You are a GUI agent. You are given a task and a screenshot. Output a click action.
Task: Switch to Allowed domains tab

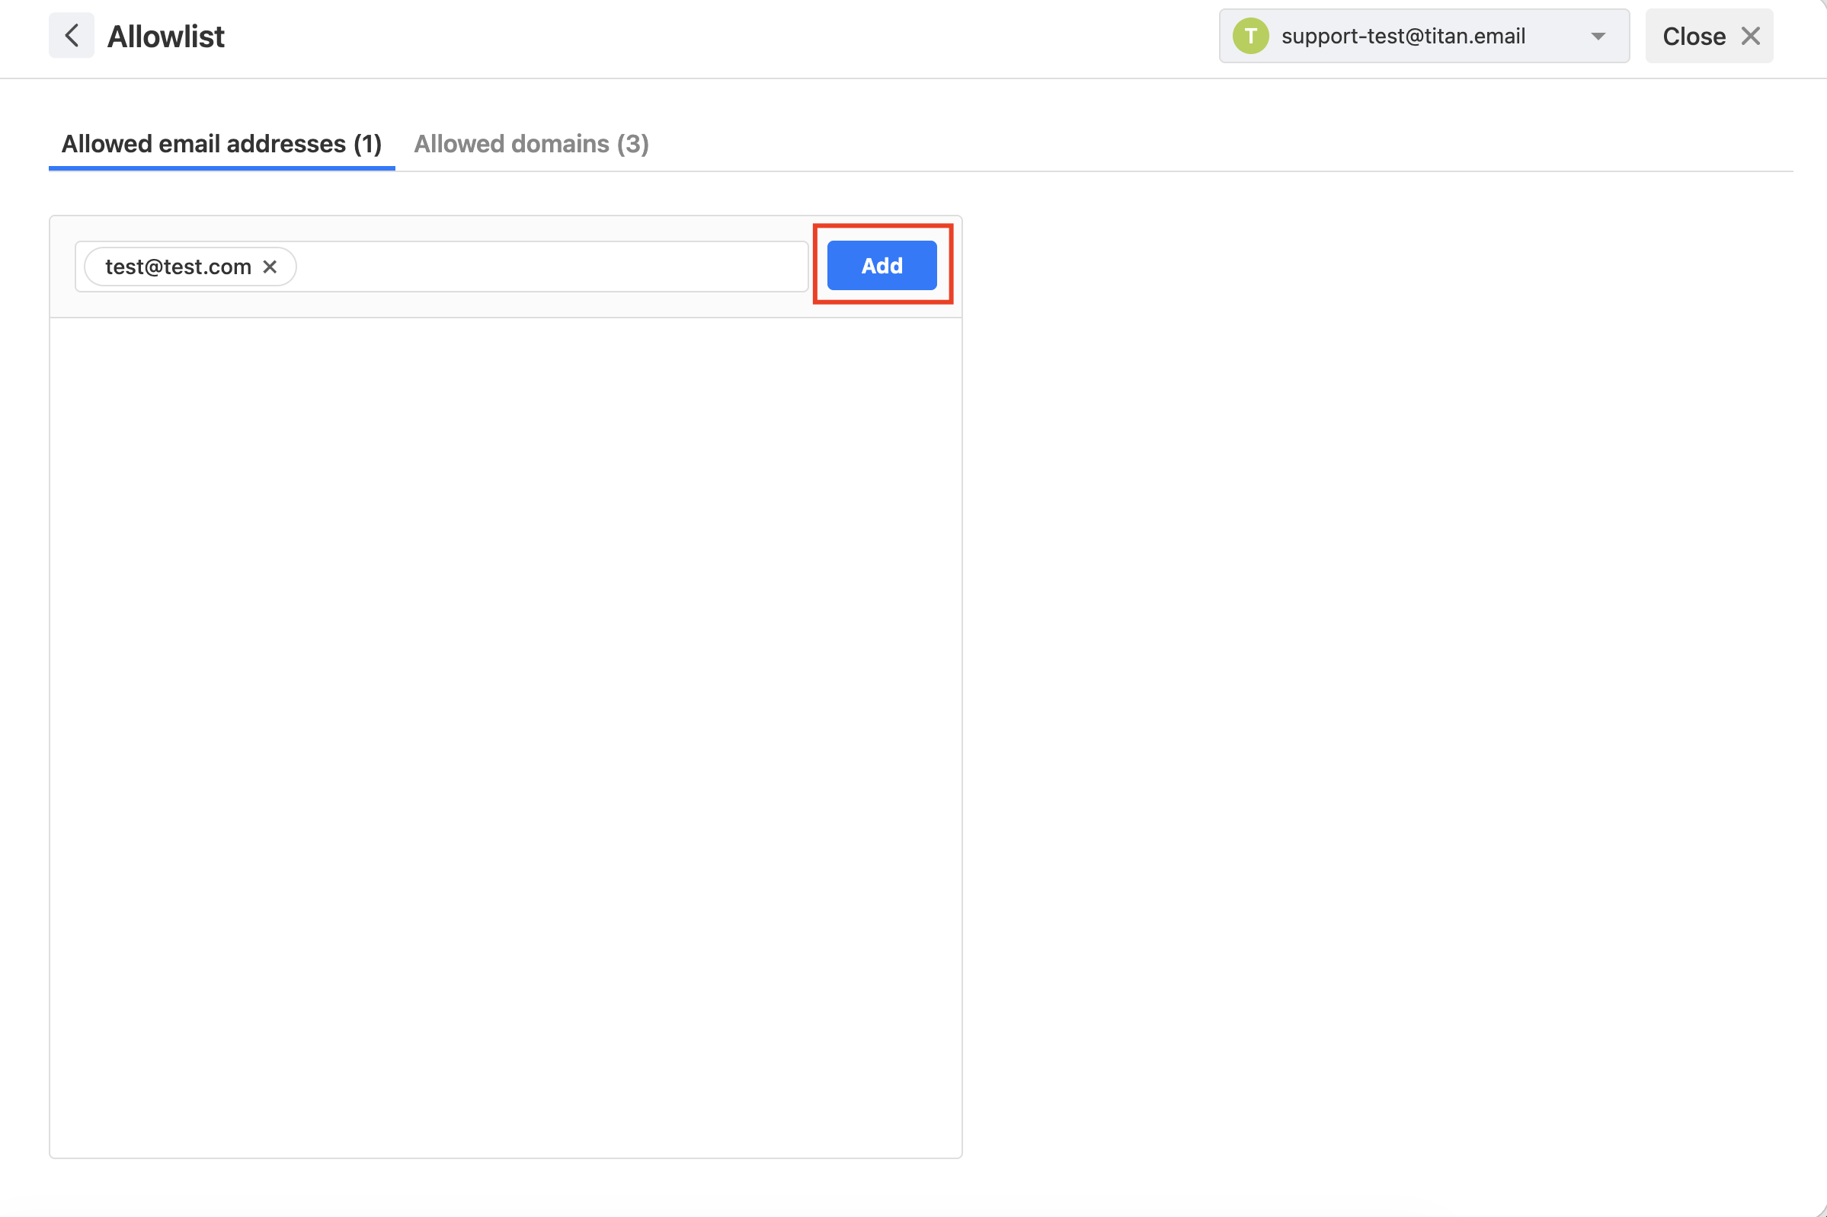531,144
